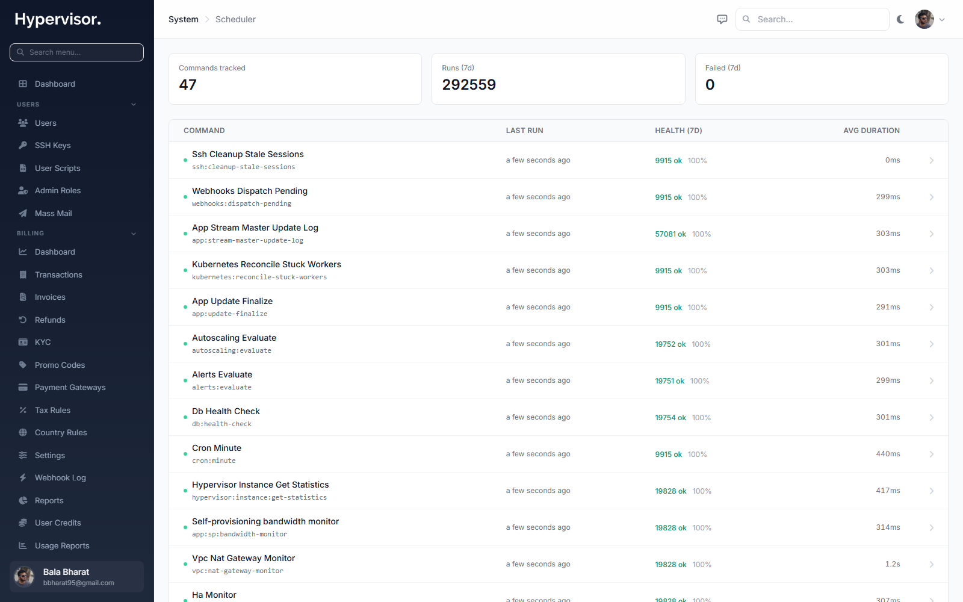963x602 pixels.
Task: Open Alerts Evaluate command row
Action: (559, 380)
